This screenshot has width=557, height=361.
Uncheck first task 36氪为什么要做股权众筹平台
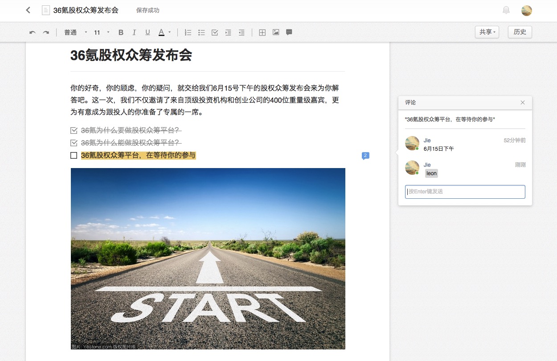pyautogui.click(x=74, y=131)
